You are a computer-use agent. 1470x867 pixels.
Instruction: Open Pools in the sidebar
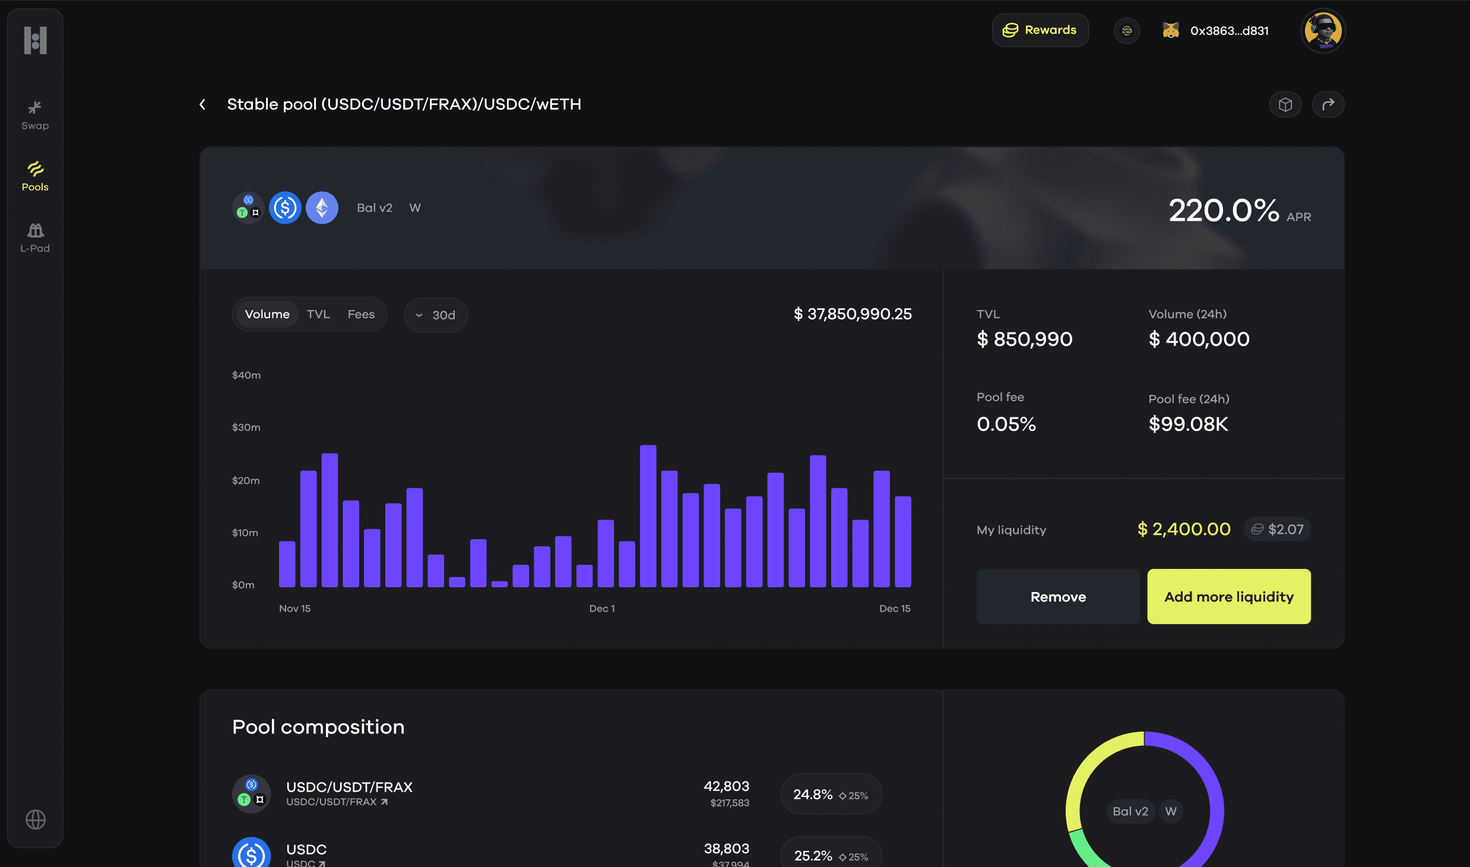tap(35, 176)
